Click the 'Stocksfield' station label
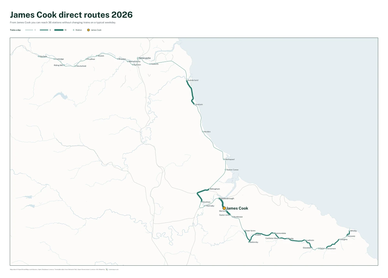Image resolution: width=388 pixels, height=278 pixels. coord(81,66)
